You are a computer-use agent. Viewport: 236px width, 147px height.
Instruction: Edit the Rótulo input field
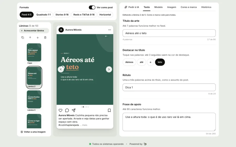(x=169, y=87)
